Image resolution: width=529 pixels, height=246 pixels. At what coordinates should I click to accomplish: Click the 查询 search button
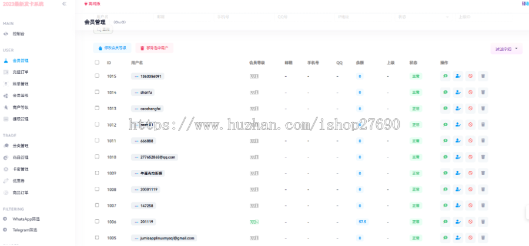click(x=103, y=29)
